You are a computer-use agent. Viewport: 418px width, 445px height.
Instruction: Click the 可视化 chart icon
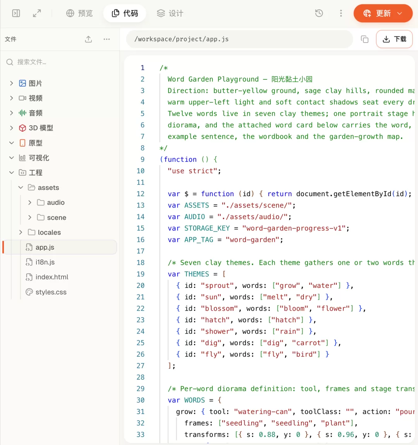point(22,158)
